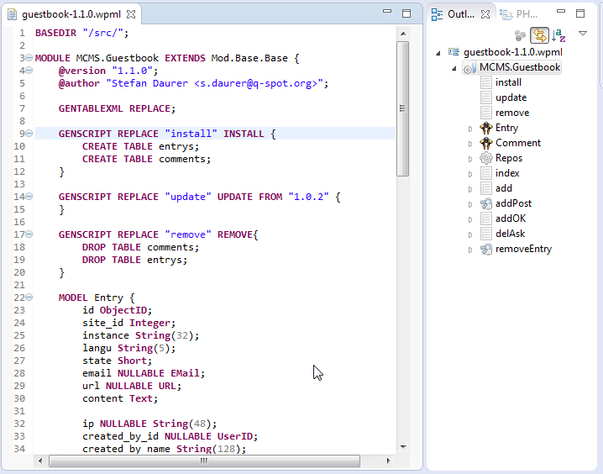Expand the index node in Outline
Viewport: 603px width, 474px height.
(471, 174)
